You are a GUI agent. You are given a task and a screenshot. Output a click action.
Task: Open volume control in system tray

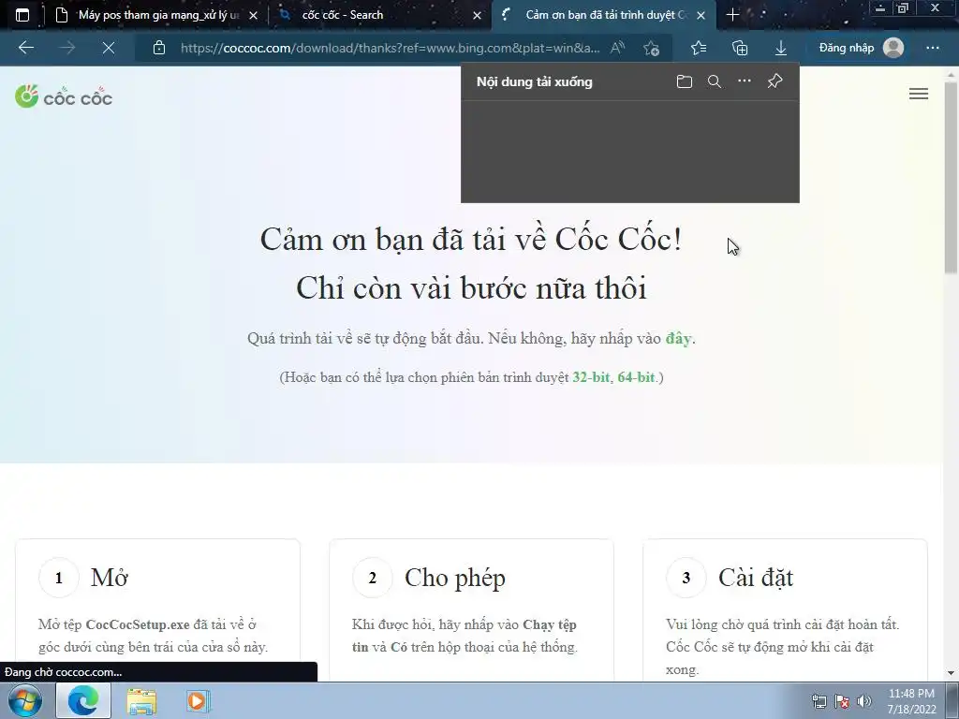coord(863,701)
